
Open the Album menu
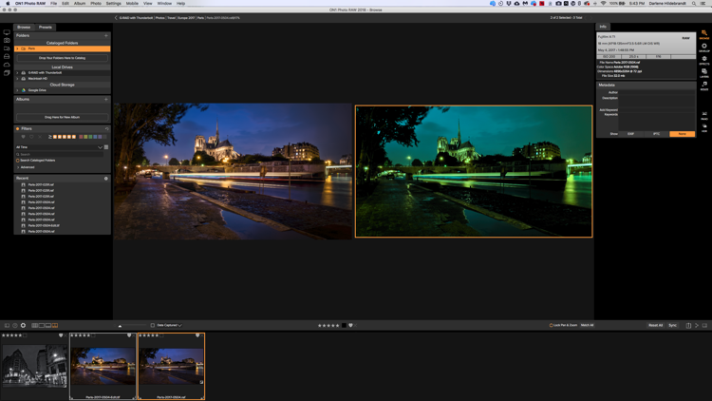point(80,3)
